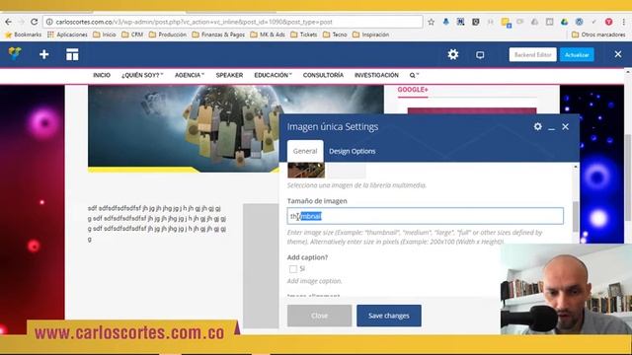The width and height of the screenshot is (632, 355).
Task: Click the blue bell extension icon
Action: click(x=445, y=22)
